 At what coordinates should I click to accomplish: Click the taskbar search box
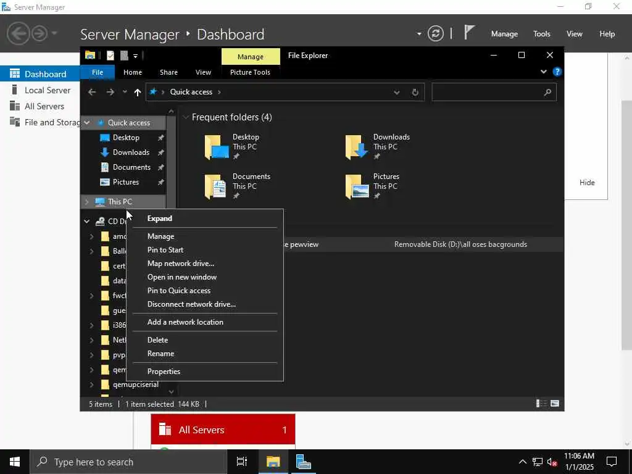click(x=128, y=462)
